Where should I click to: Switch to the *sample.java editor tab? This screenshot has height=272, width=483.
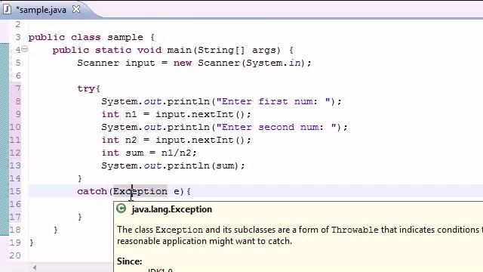41,10
